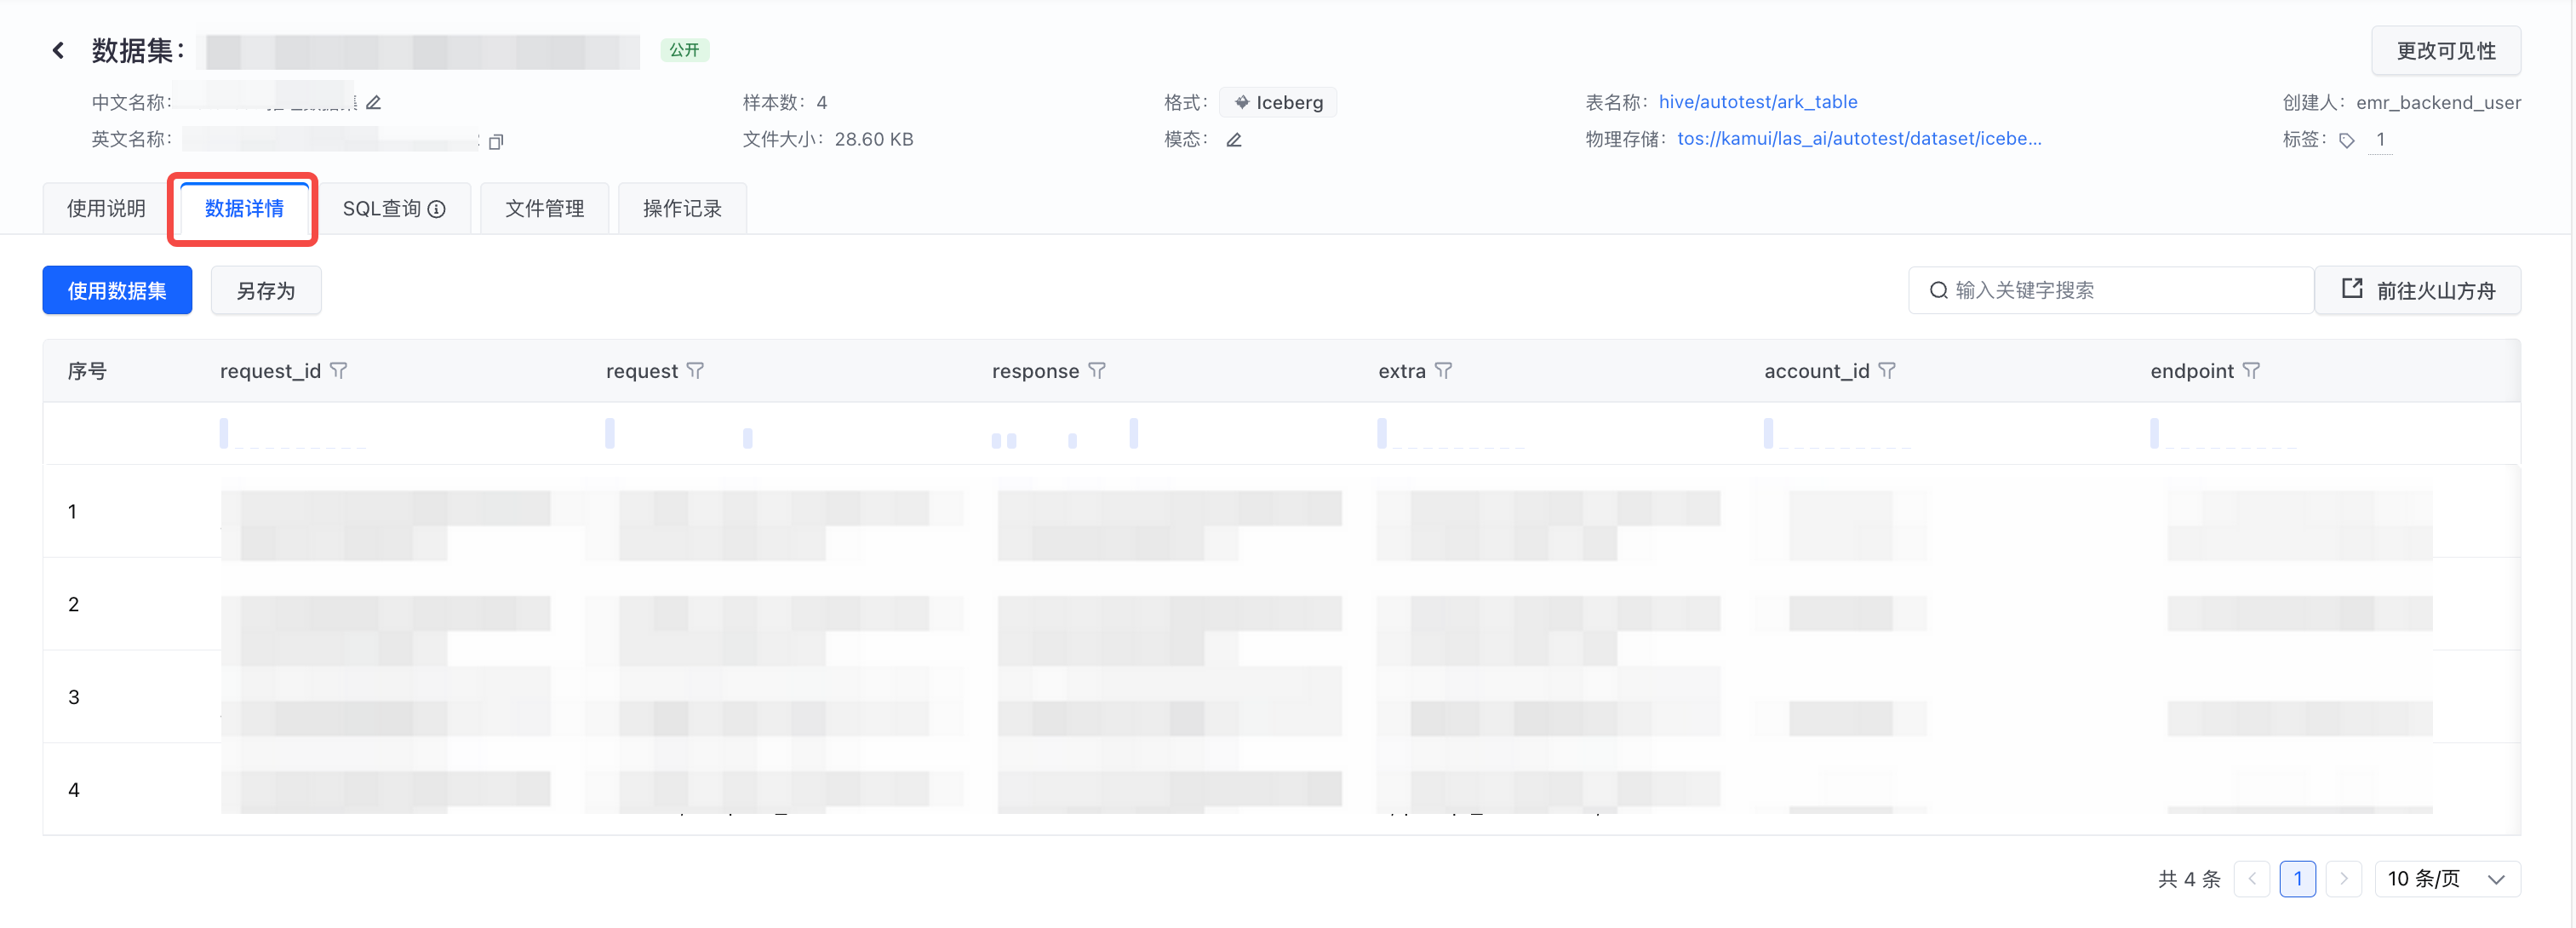
Task: Click the info icon on SQL查询 tab
Action: pos(437,209)
